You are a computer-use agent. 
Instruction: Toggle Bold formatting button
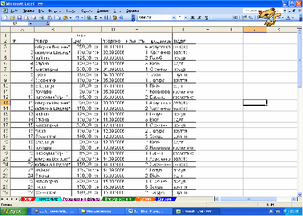[x=192, y=18]
